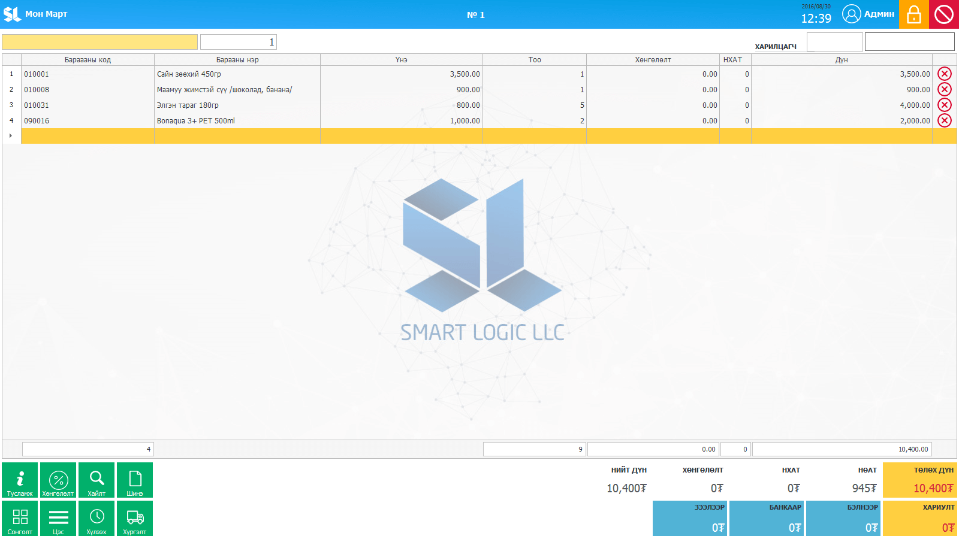
Task: Remove the Сайн зөөхий 450гр row
Action: point(945,74)
